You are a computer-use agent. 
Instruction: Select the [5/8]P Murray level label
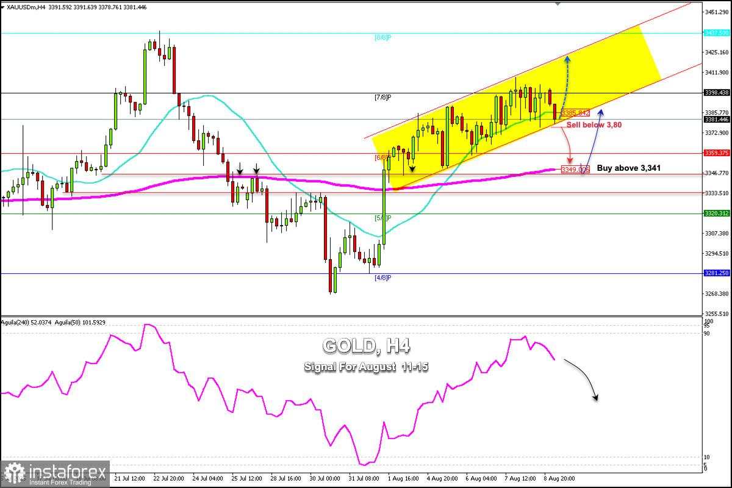click(382, 218)
